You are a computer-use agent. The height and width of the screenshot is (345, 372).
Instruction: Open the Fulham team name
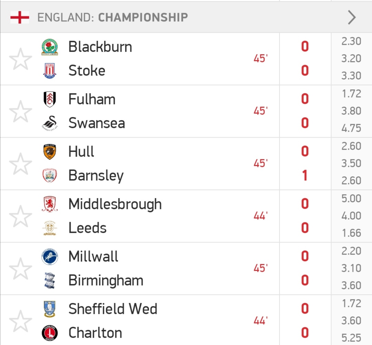point(92,99)
